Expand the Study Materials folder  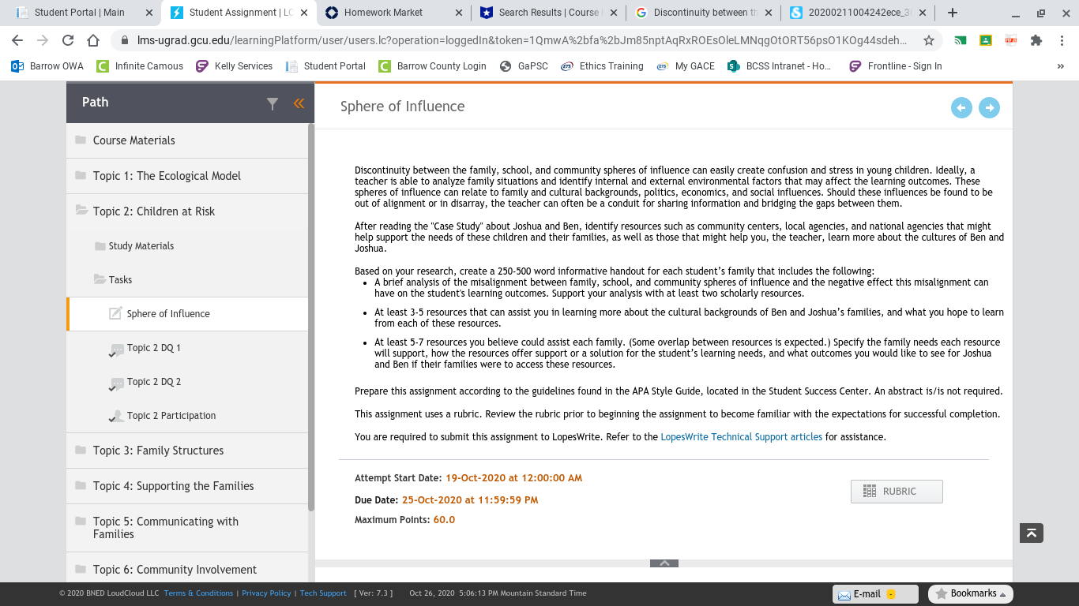(187, 246)
